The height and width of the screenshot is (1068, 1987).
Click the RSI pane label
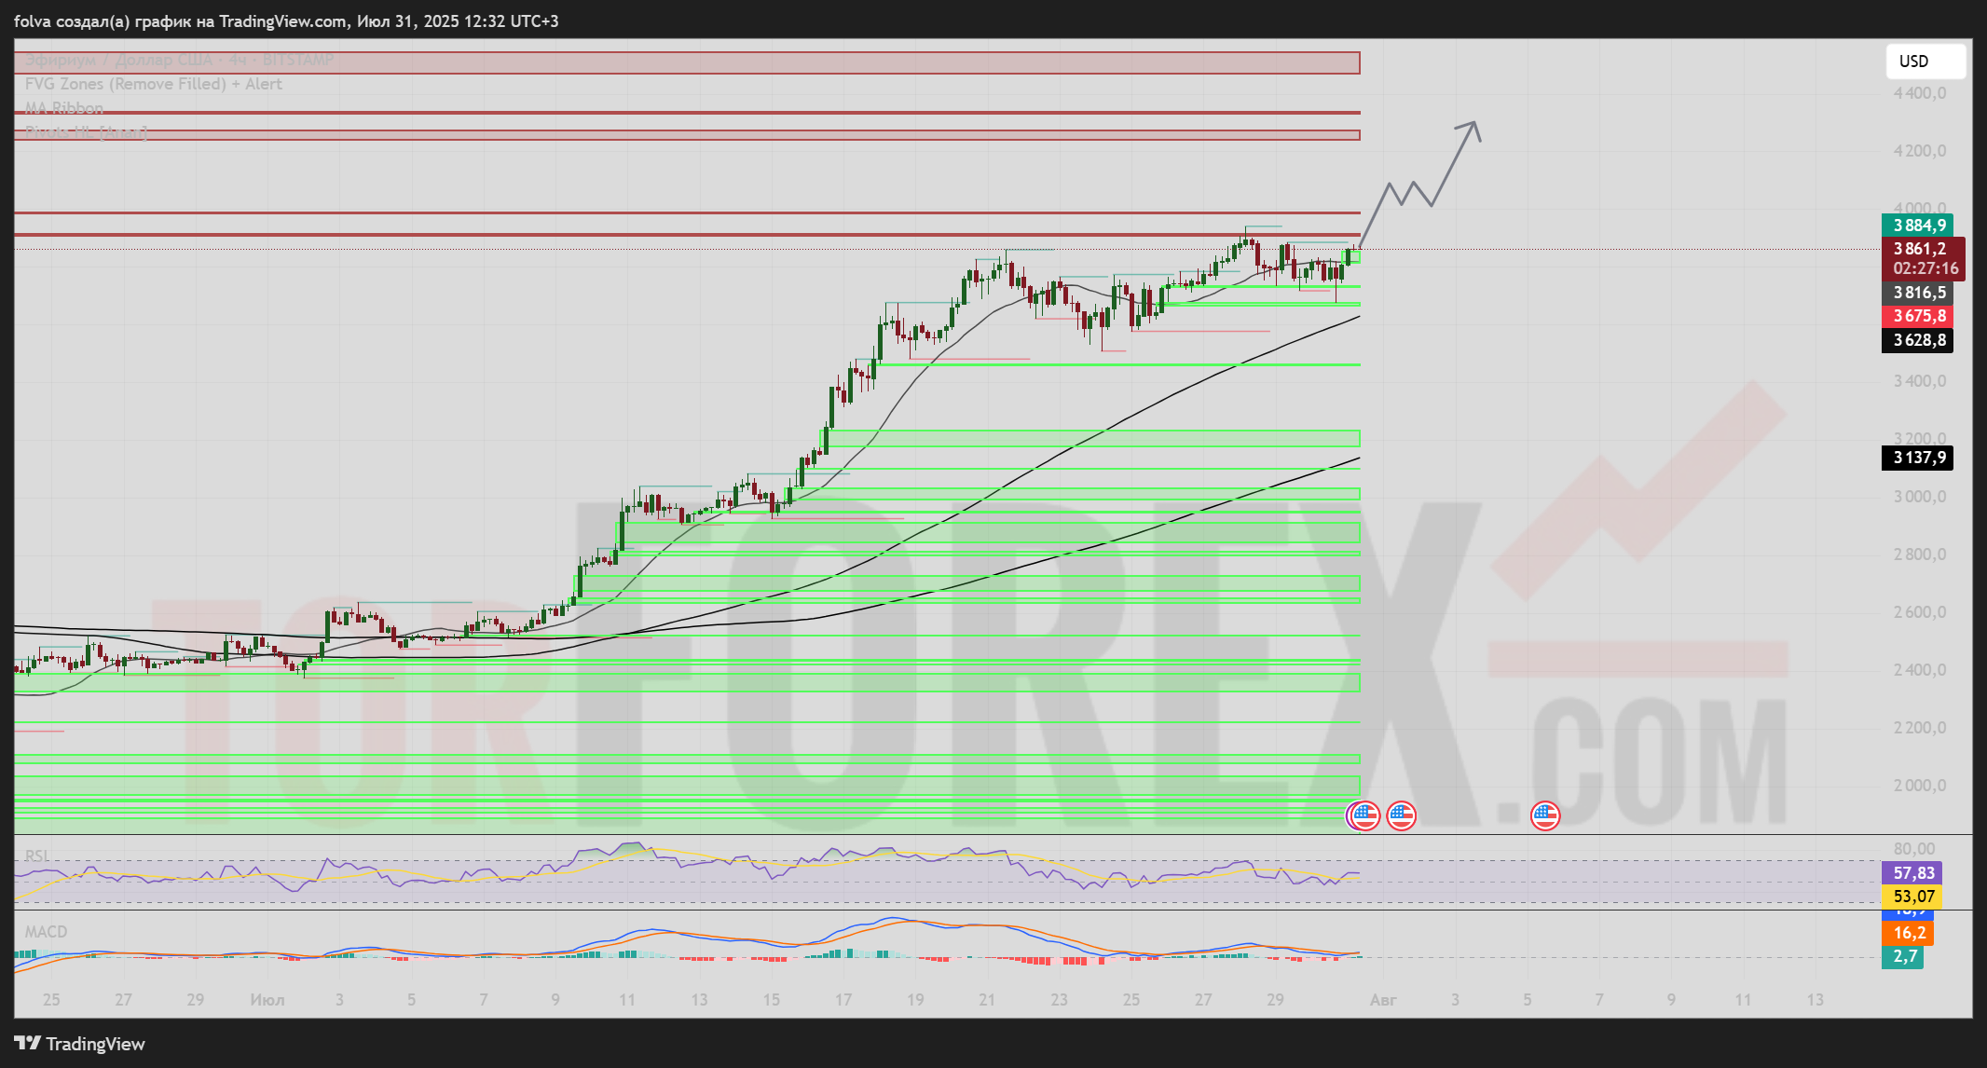37,856
